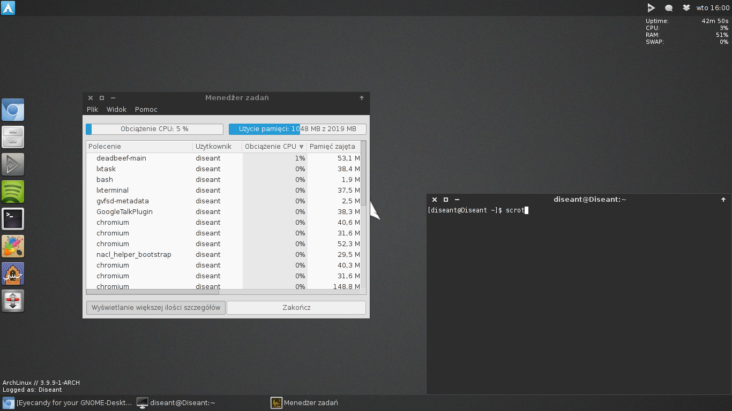The image size is (732, 411).
Task: Open the painting application from the dock
Action: tap(13, 246)
